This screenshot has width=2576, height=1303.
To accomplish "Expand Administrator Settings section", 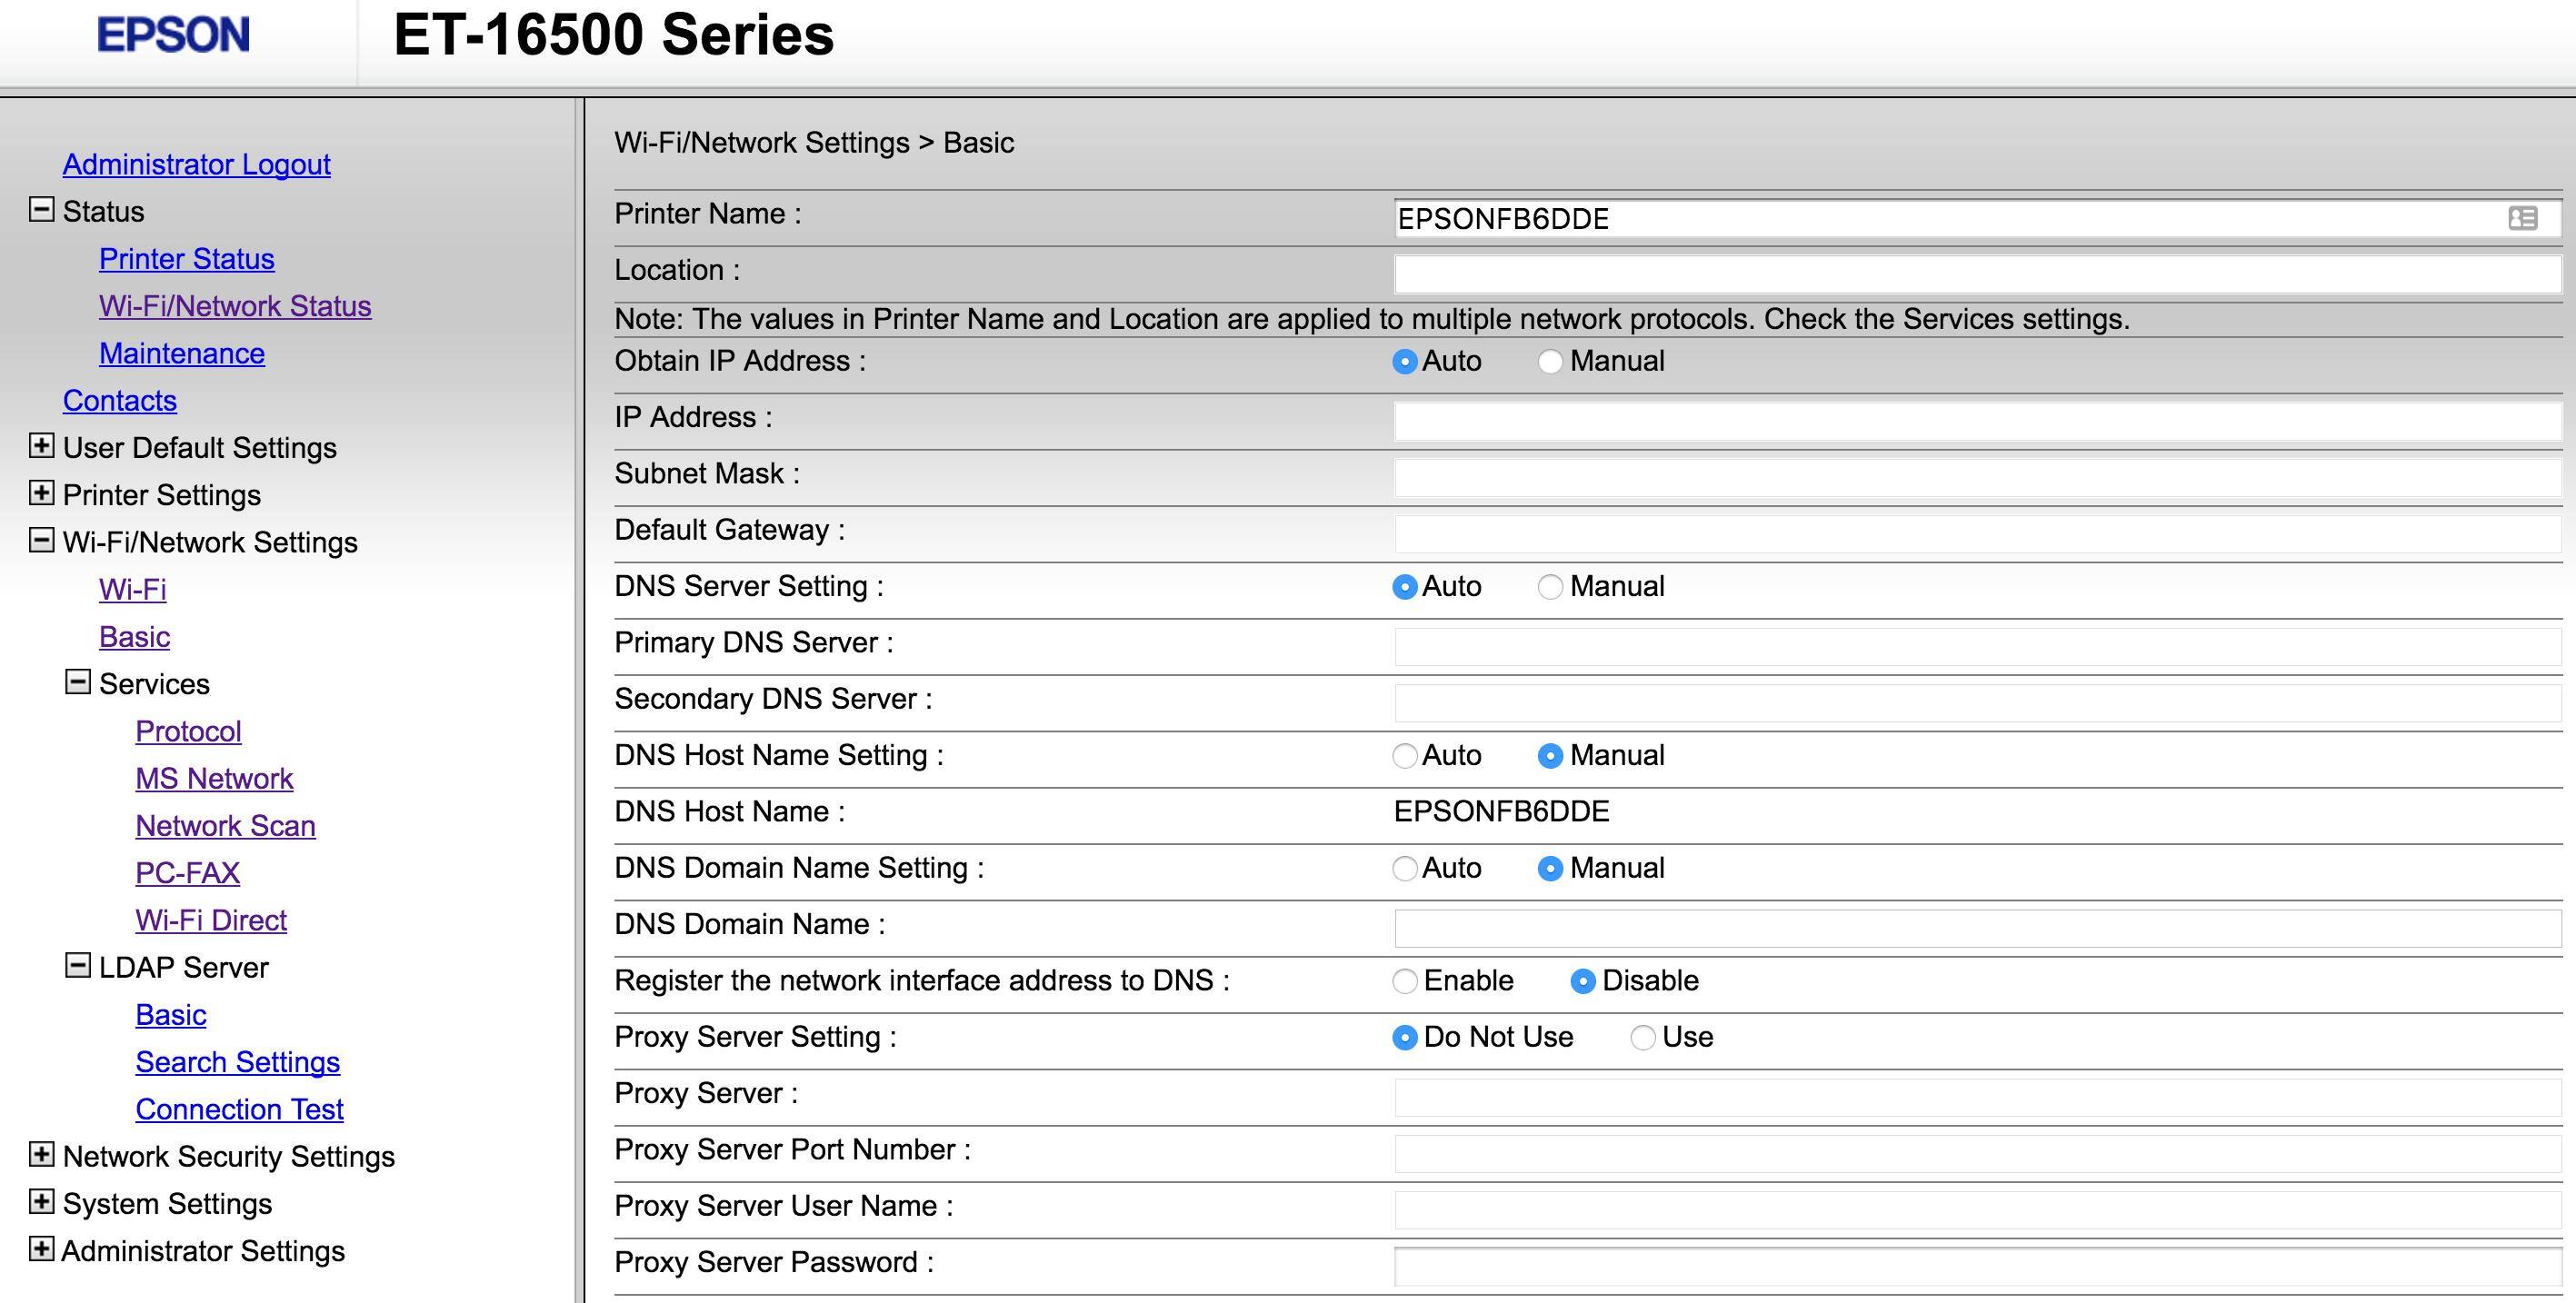I will pyautogui.click(x=41, y=1249).
